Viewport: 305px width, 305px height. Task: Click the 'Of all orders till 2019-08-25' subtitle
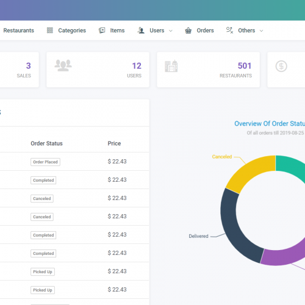[x=276, y=133]
